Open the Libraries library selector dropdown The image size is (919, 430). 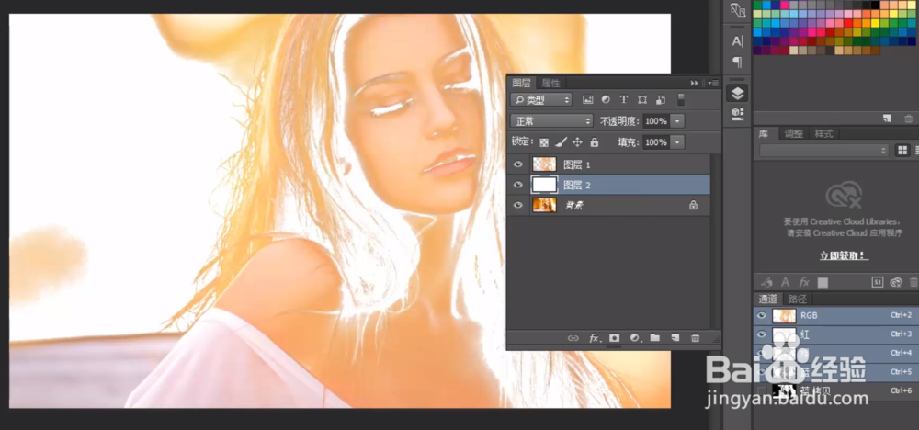coord(823,151)
